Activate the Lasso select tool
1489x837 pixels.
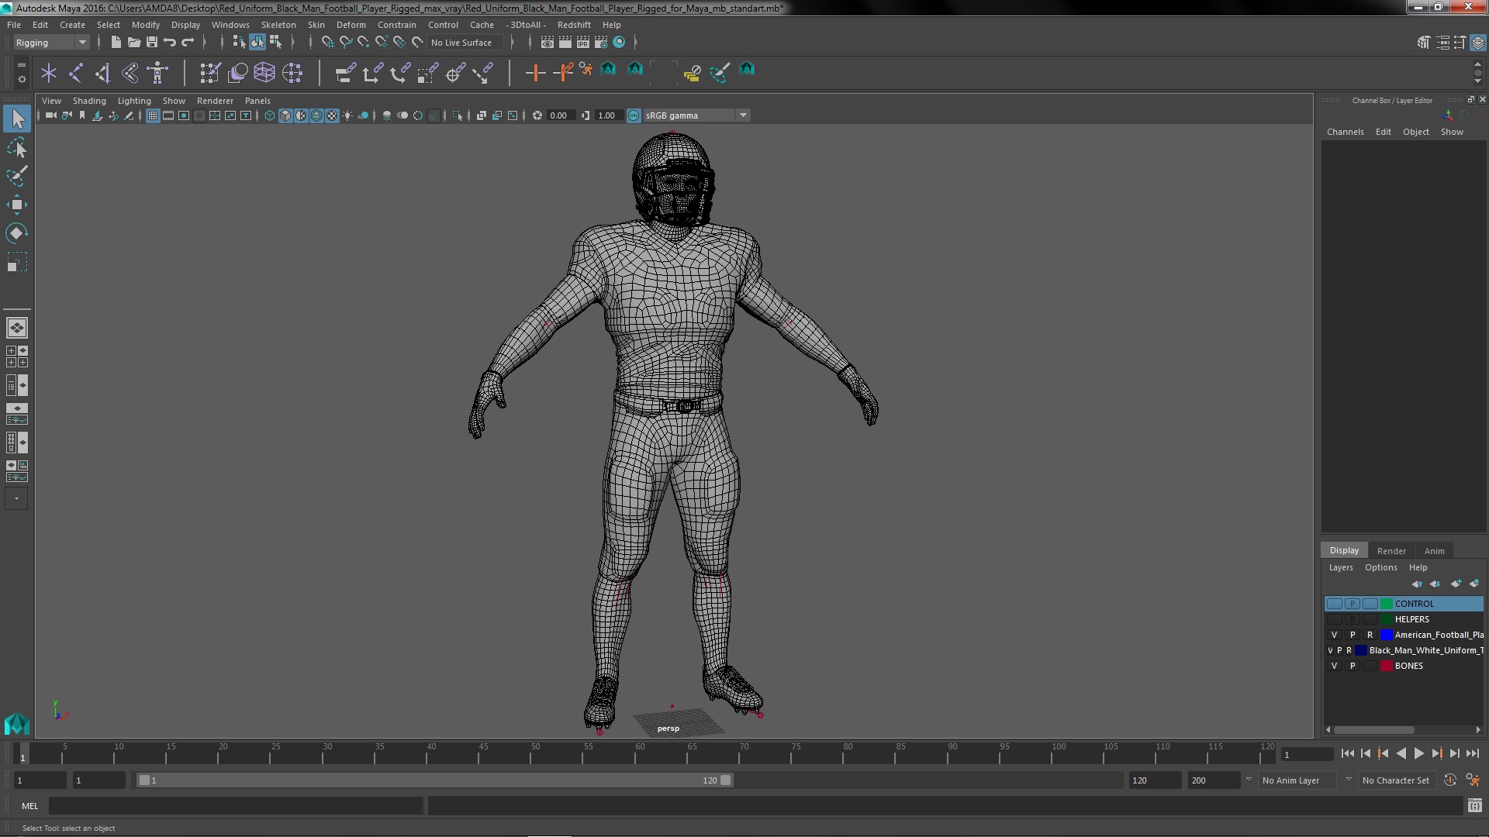(x=17, y=147)
